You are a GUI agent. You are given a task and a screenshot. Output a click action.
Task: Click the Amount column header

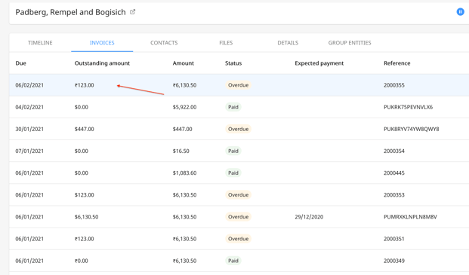[x=183, y=63]
